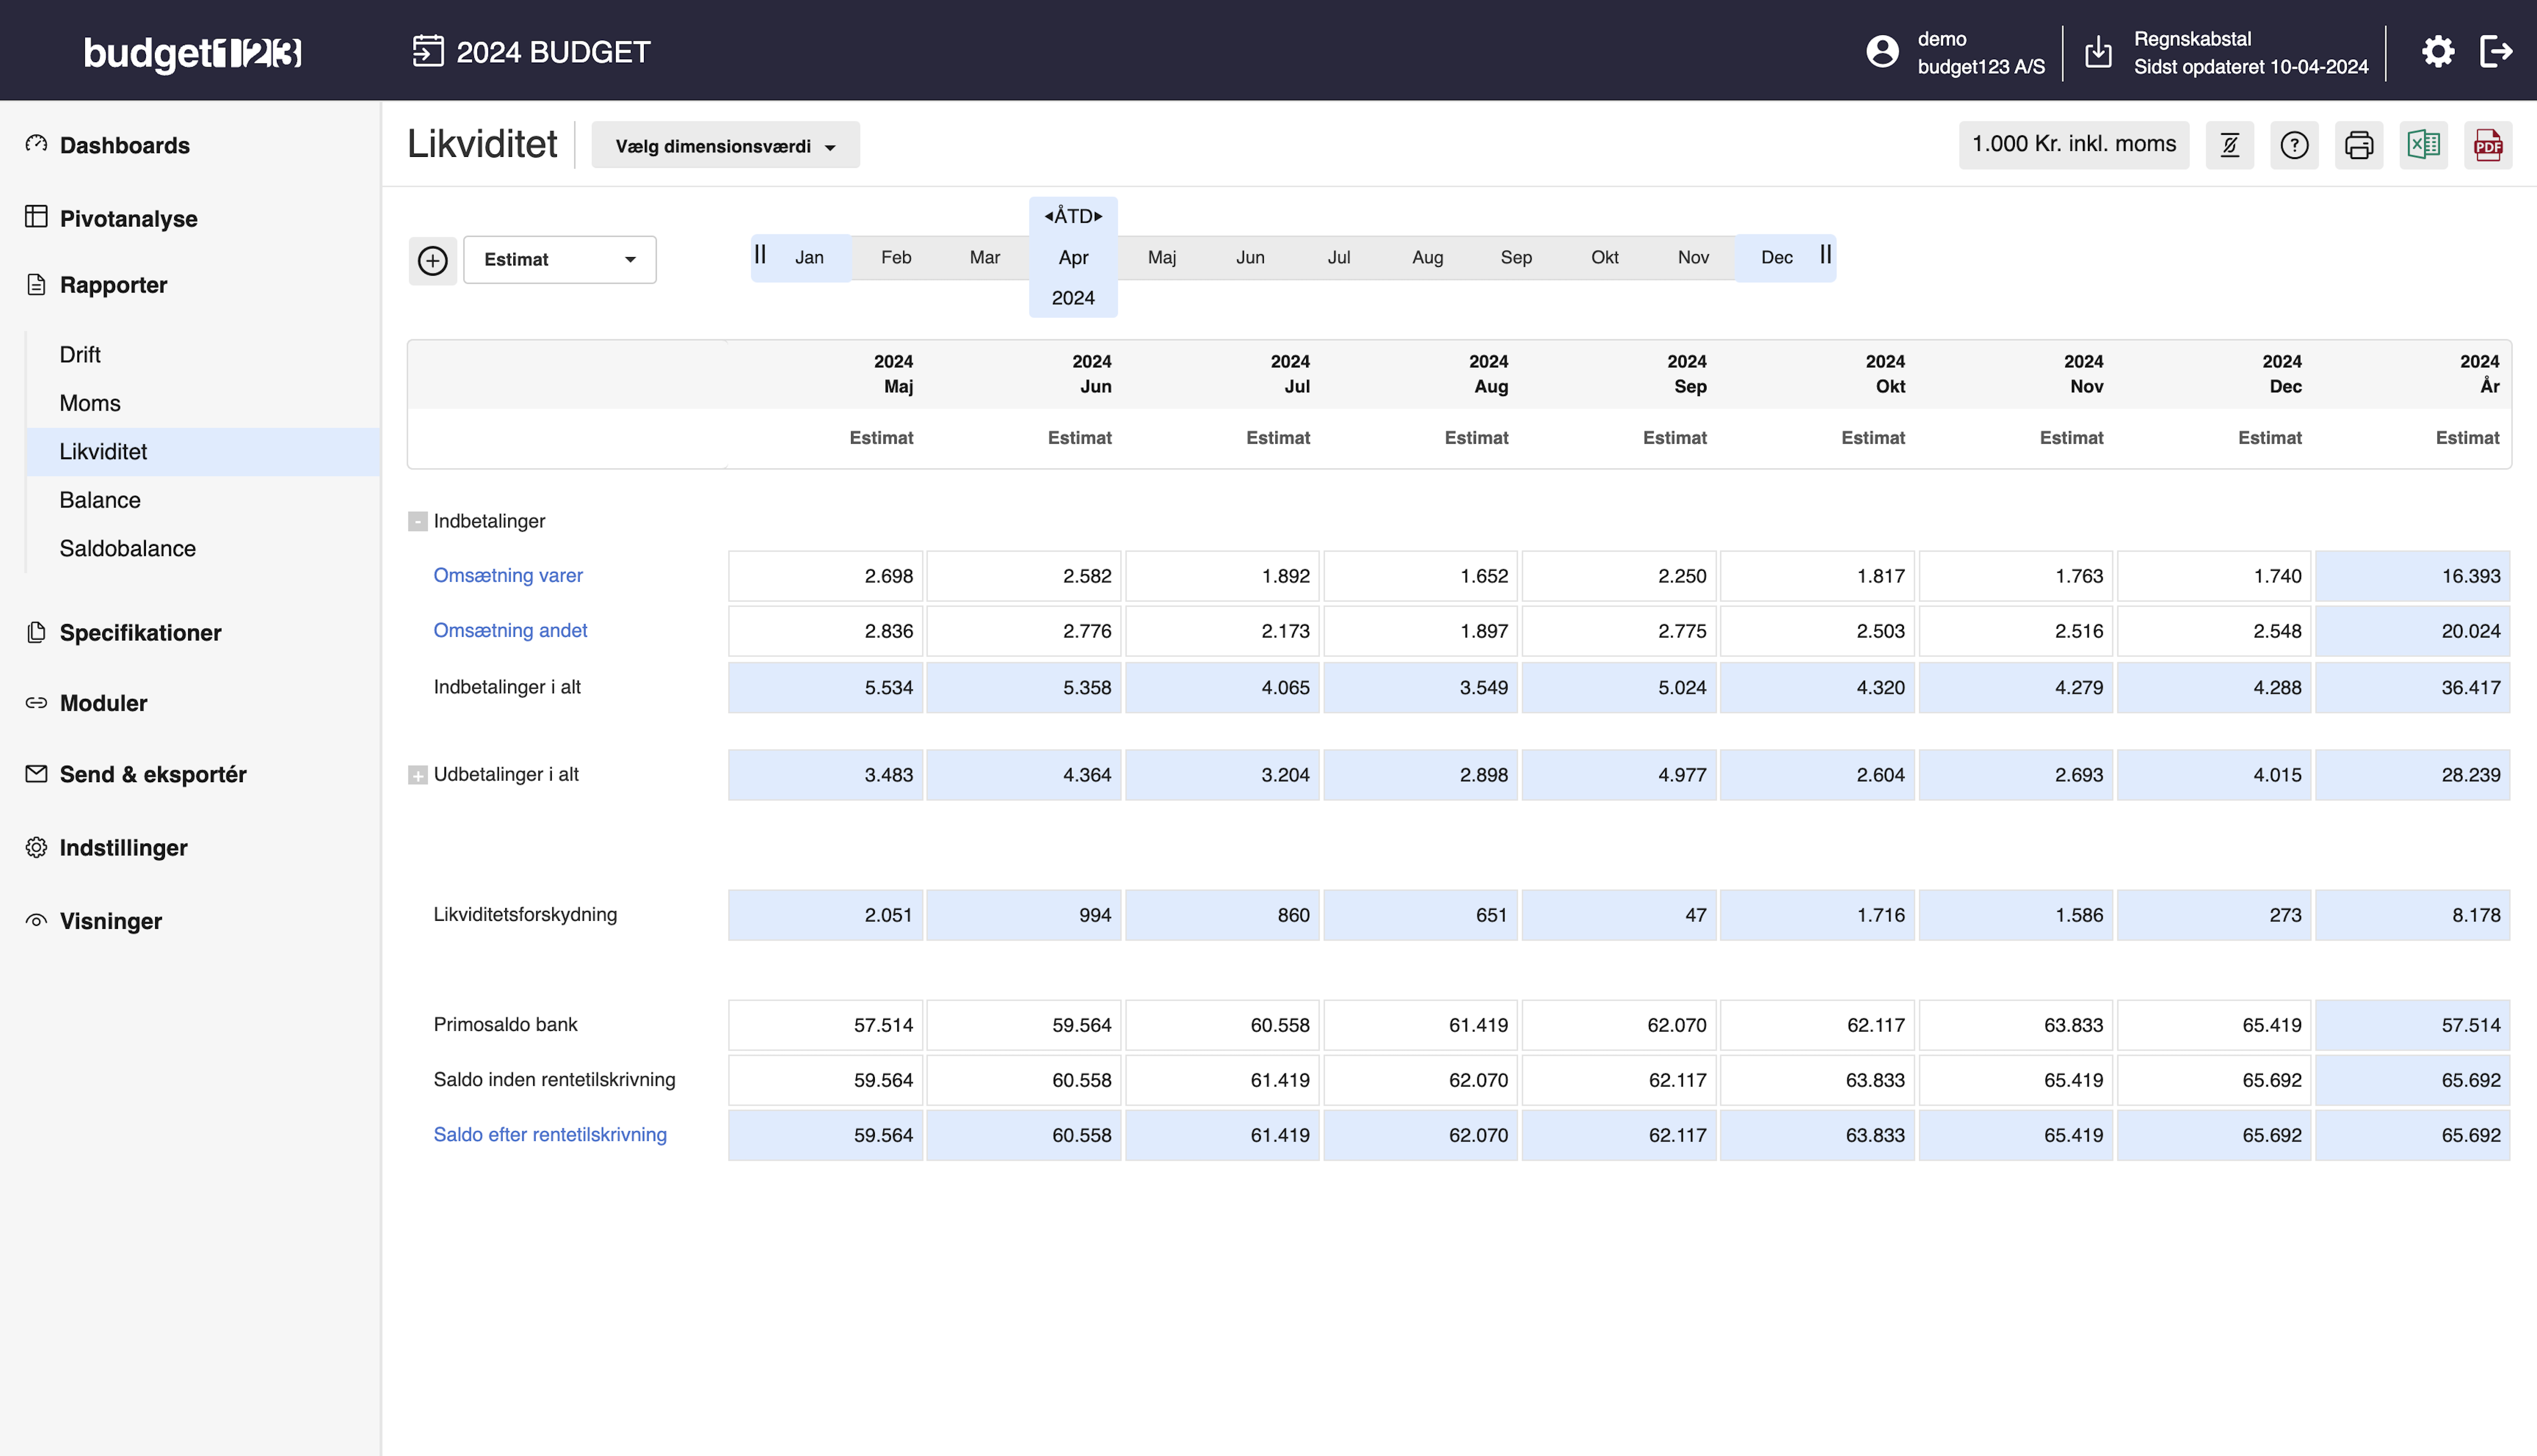Expand Udbetalinger i alt details
2537x1456 pixels.
point(418,774)
